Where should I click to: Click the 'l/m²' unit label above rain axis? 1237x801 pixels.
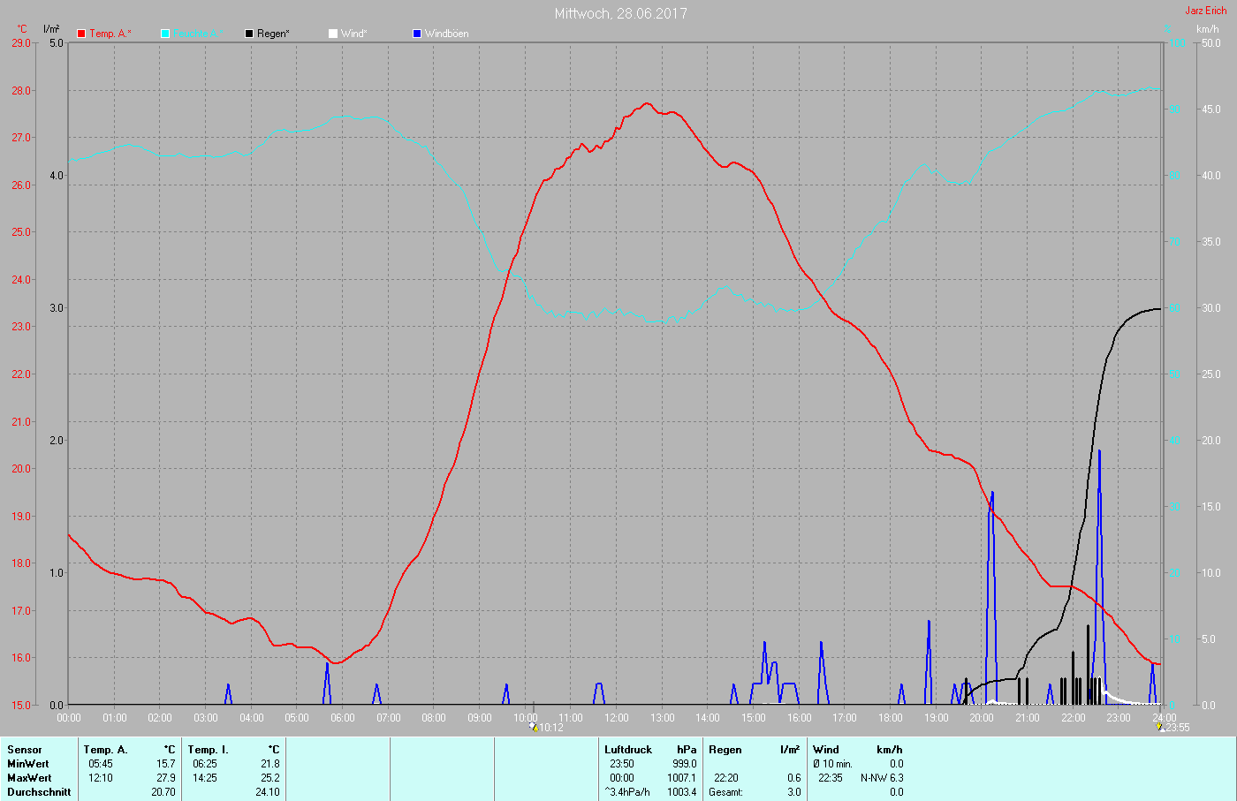pos(51,29)
